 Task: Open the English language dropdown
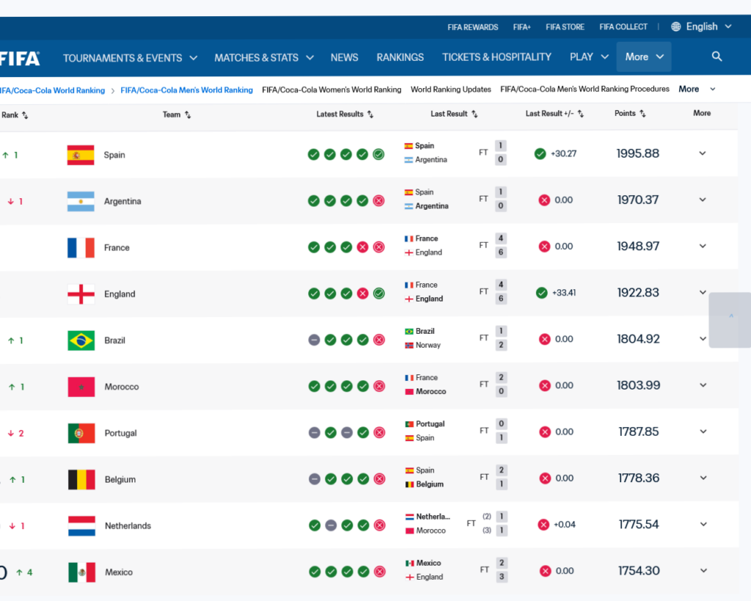click(x=708, y=27)
